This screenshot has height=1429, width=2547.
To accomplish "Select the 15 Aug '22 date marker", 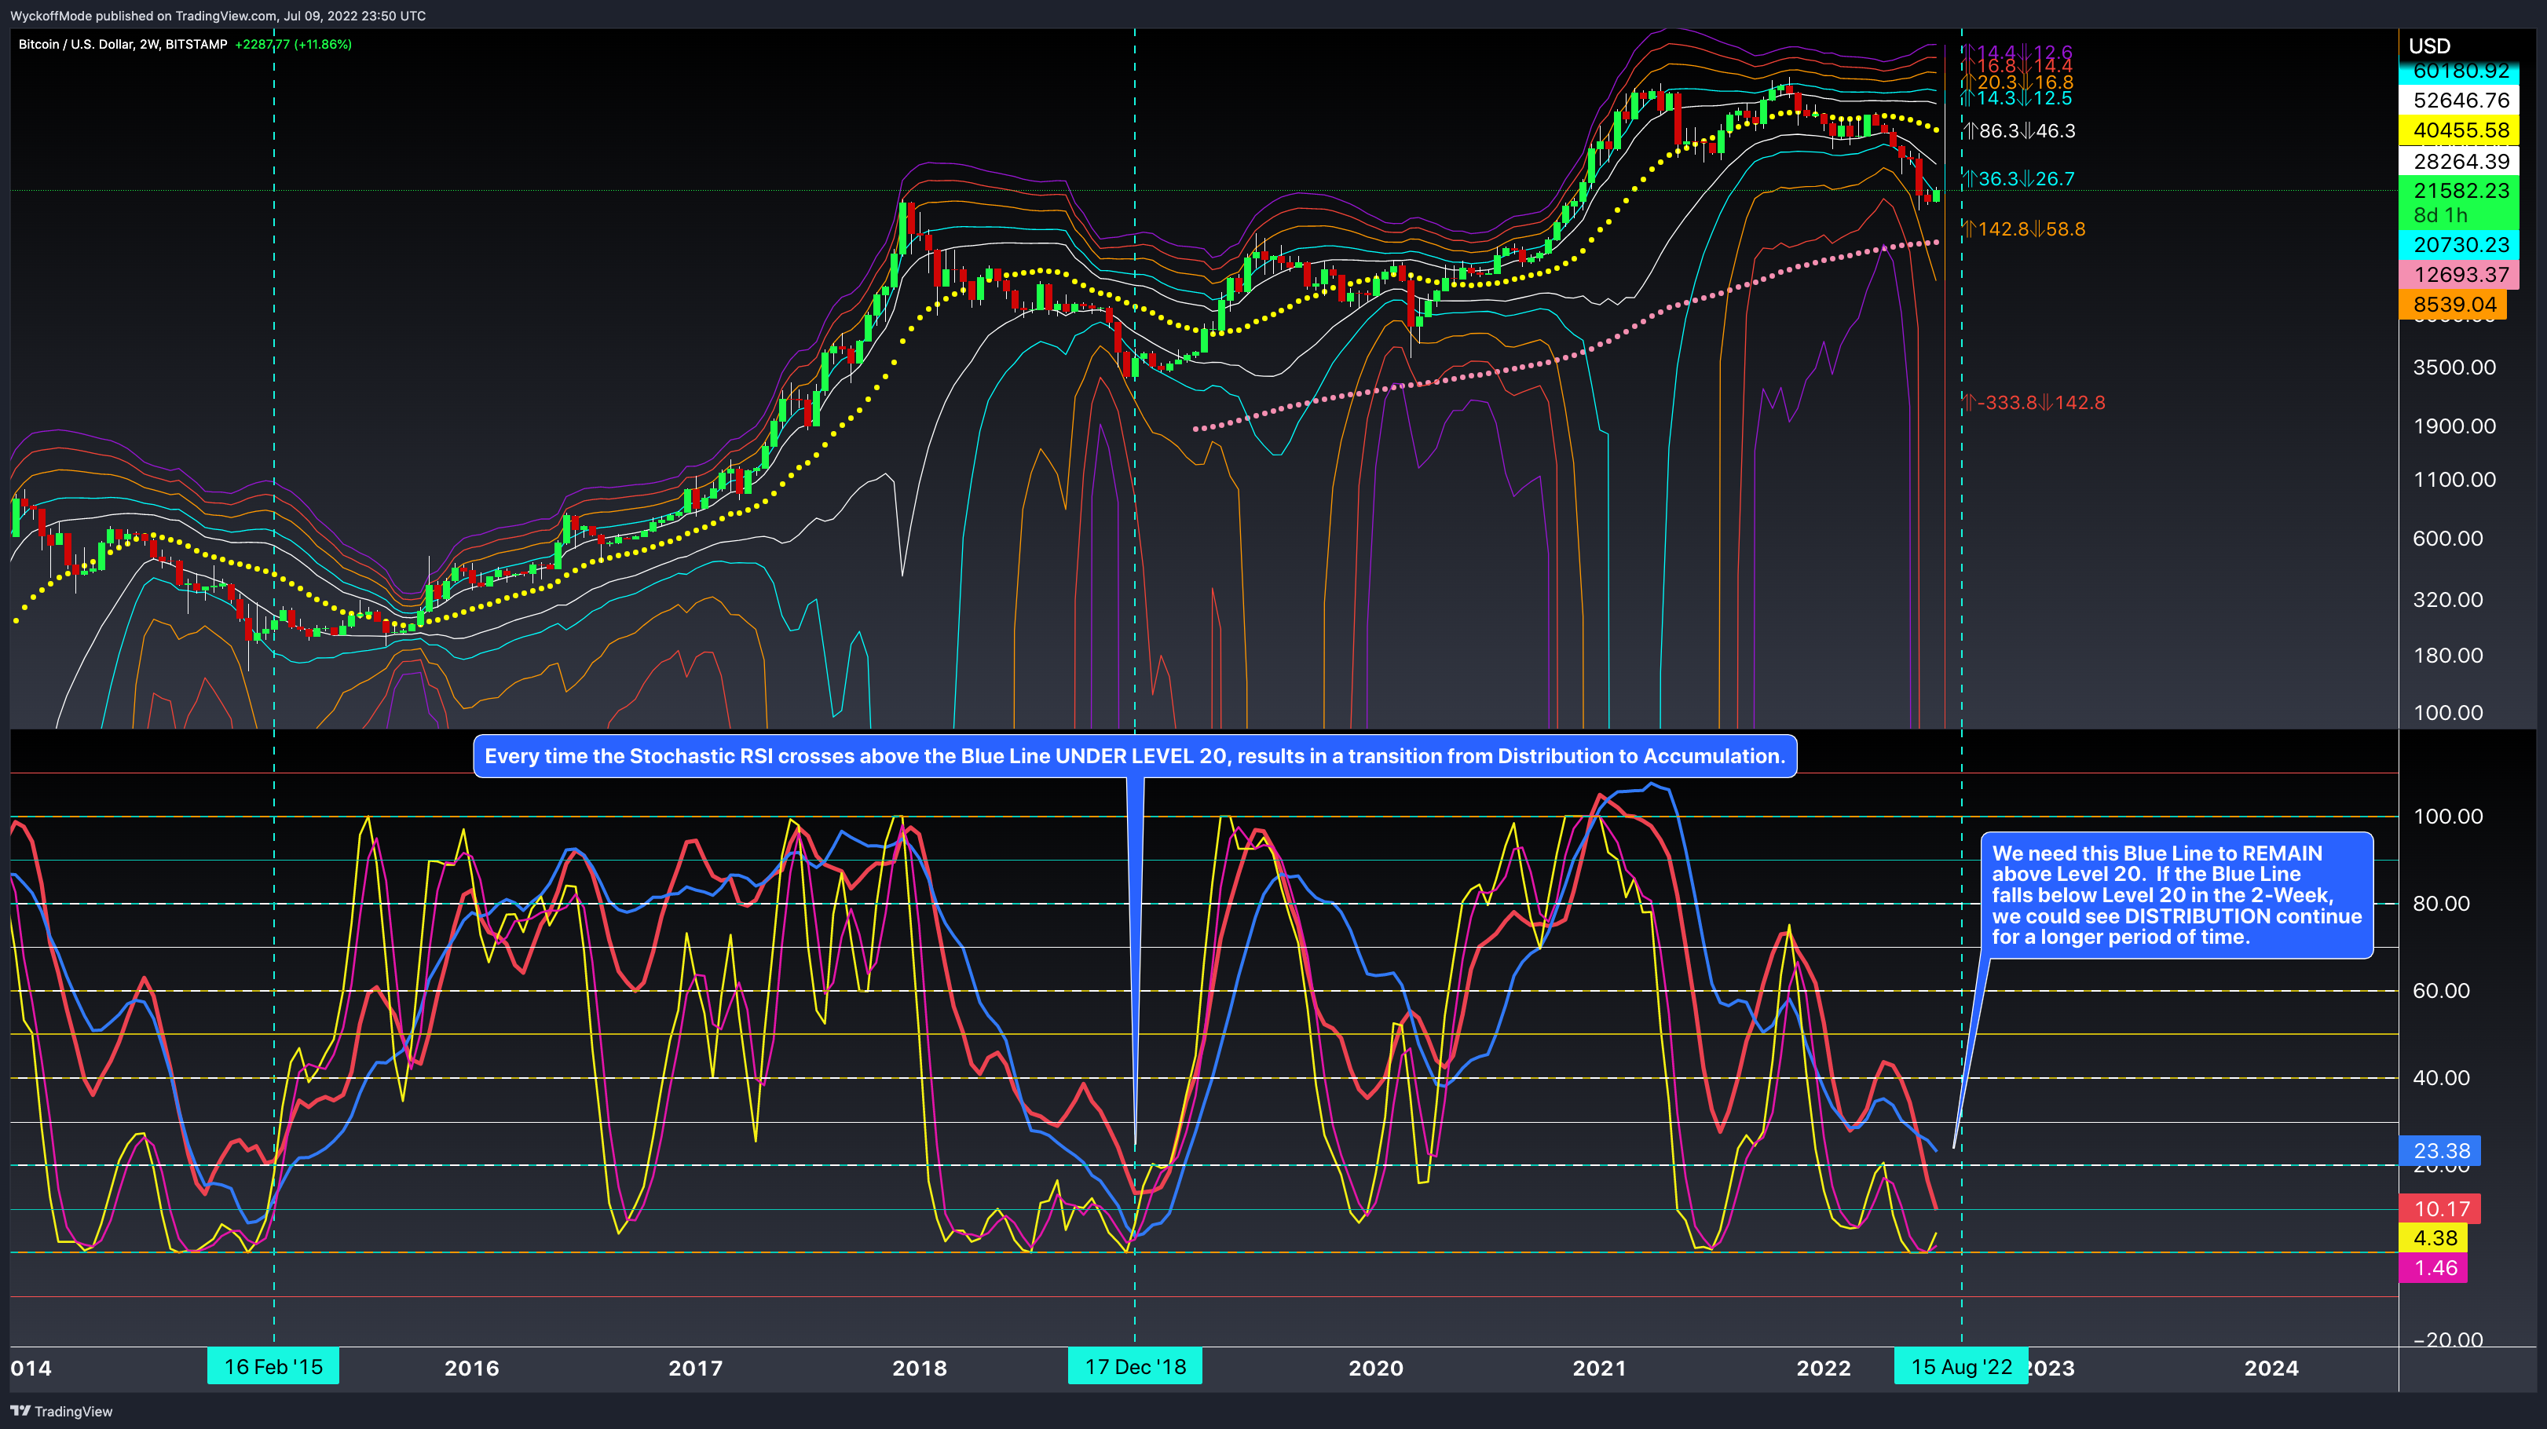I will (x=1960, y=1367).
